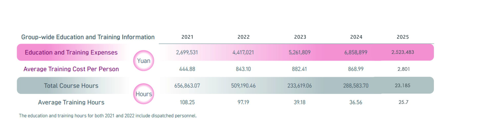The width and height of the screenshot is (477, 140).
Task: Select the 2022 column header
Action: (x=244, y=37)
